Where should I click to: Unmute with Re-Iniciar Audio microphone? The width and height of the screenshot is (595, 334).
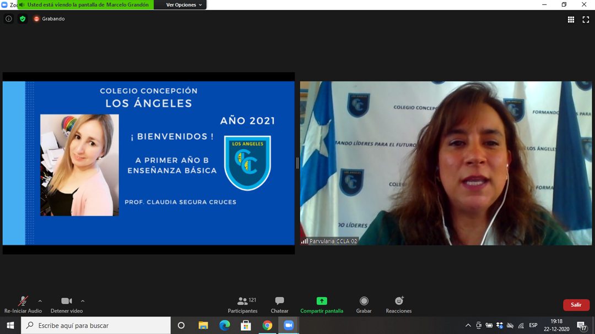pyautogui.click(x=23, y=305)
